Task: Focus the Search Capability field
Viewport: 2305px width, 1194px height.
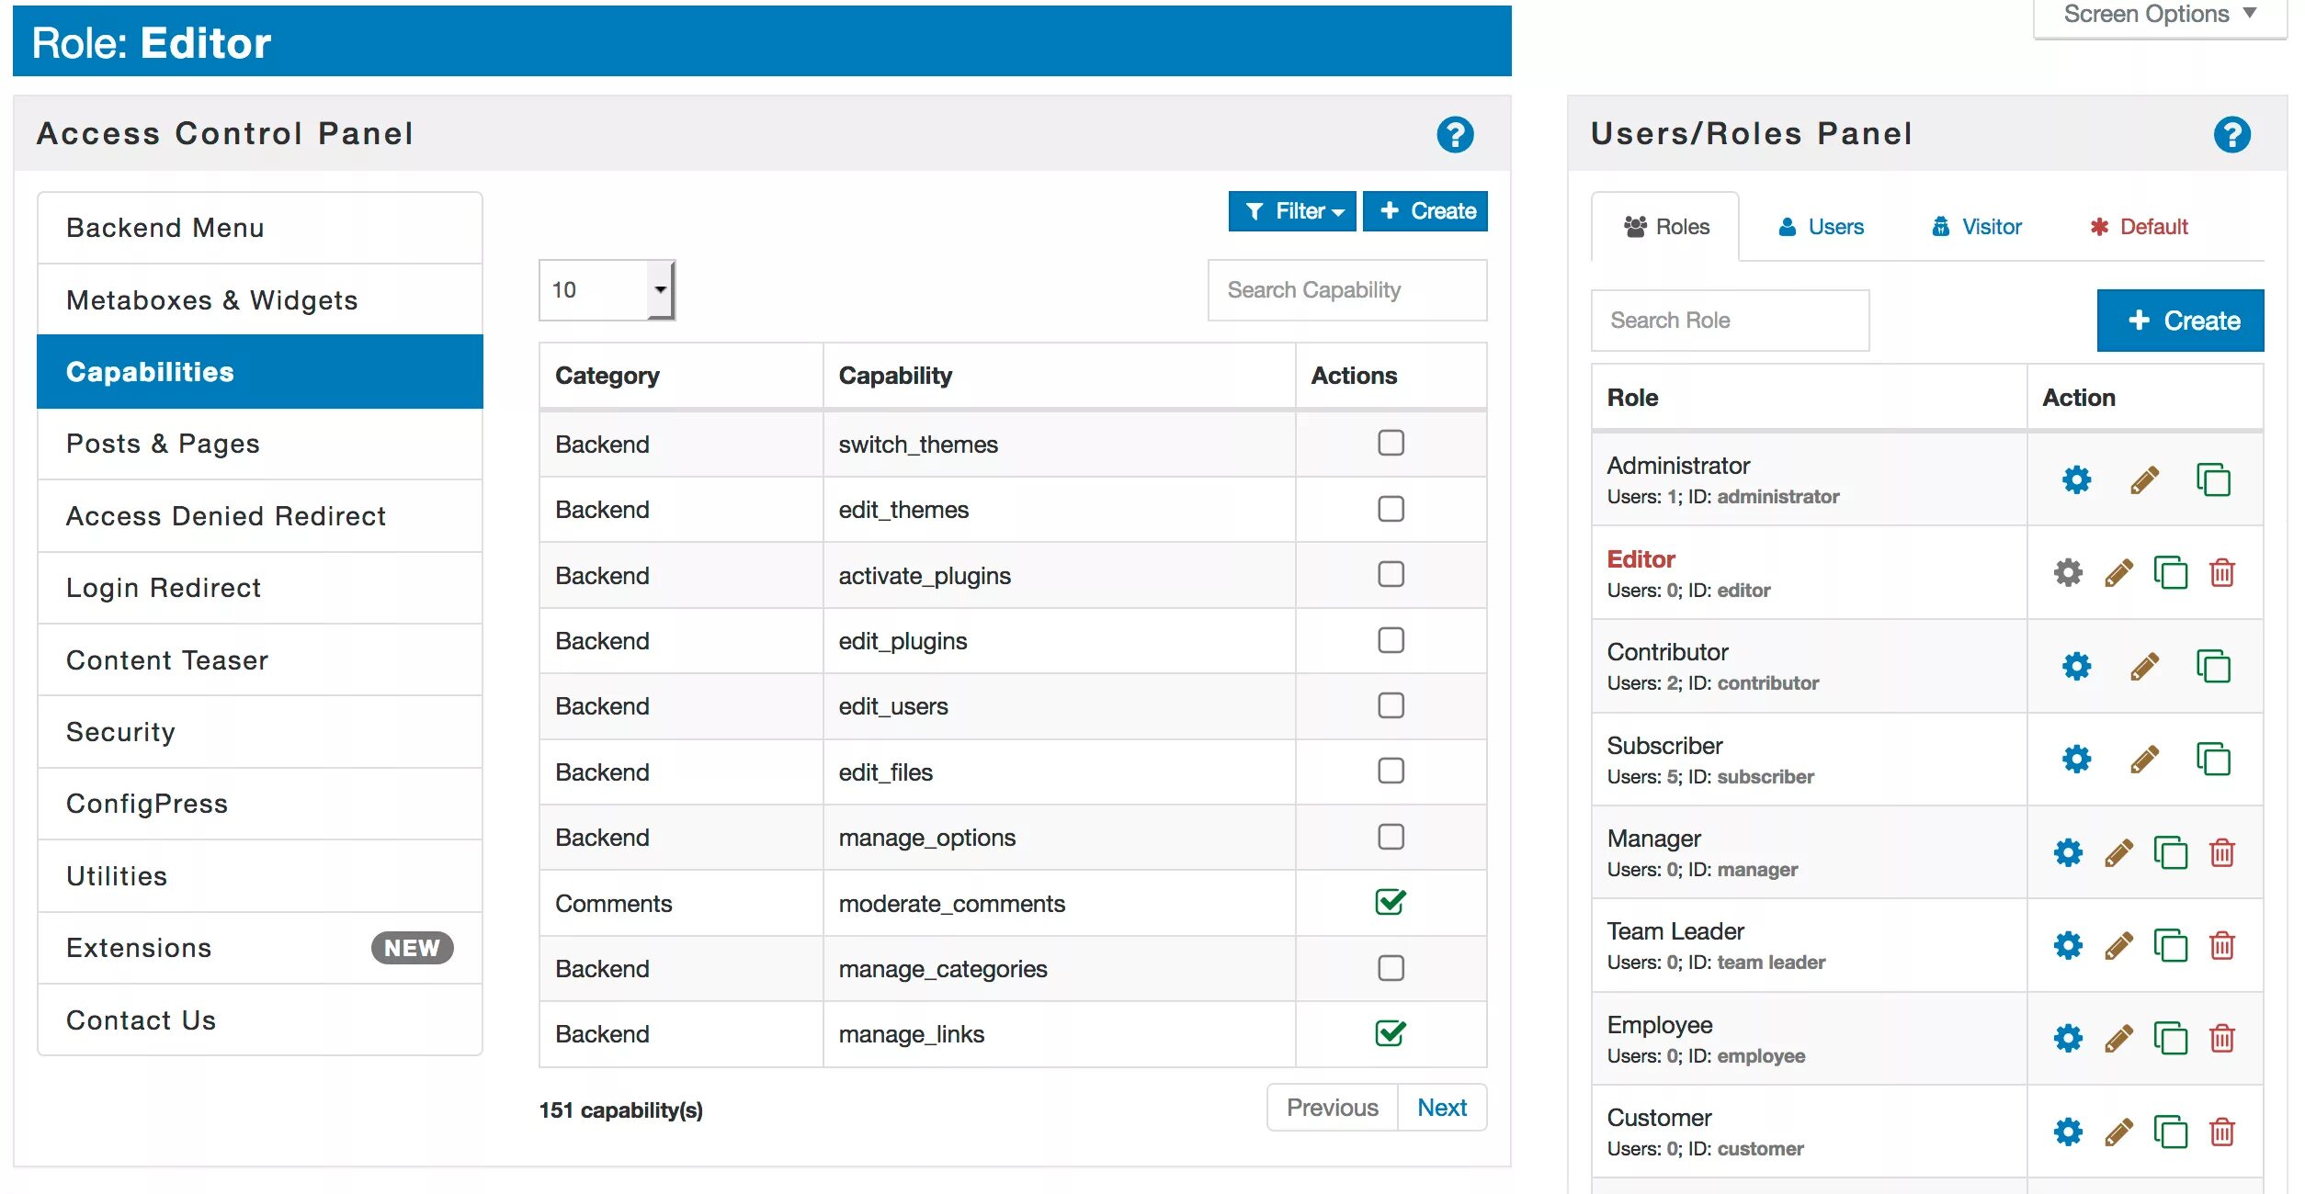Action: coord(1346,290)
